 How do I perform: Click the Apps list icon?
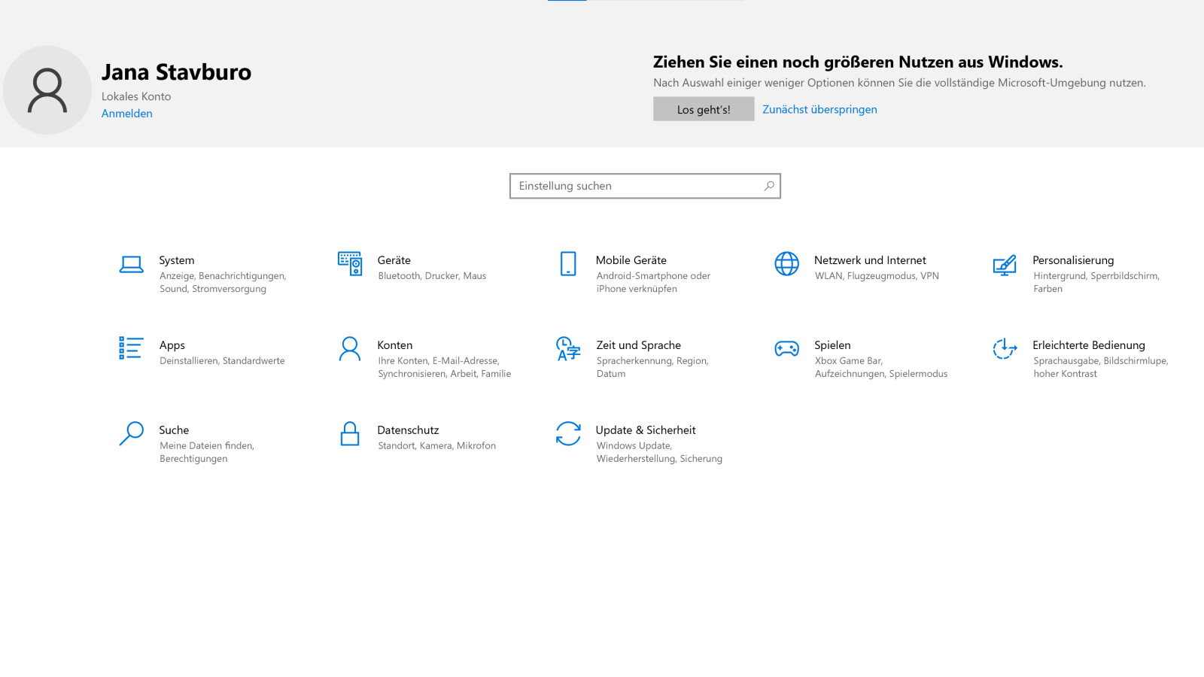click(131, 348)
